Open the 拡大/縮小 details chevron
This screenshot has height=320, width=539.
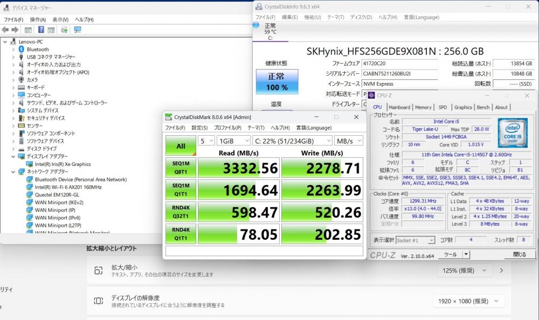[501, 270]
